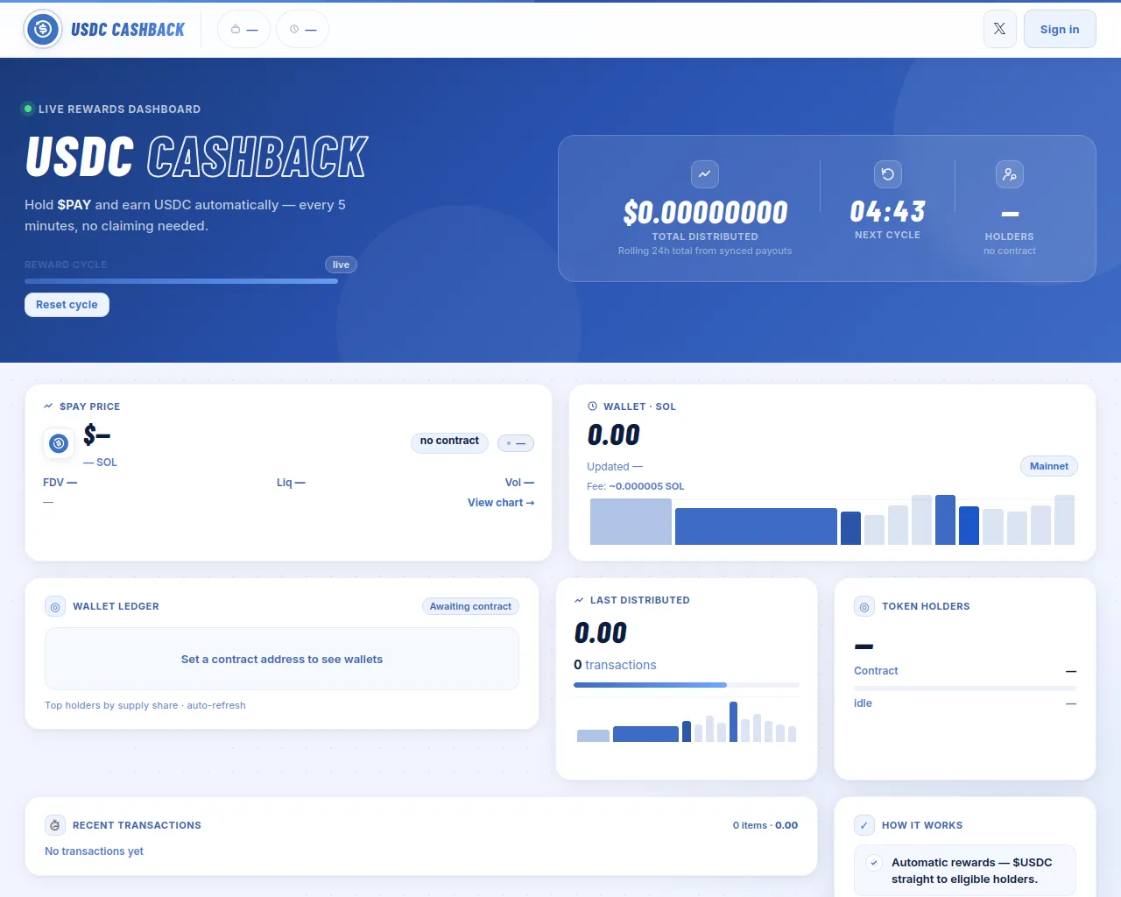Screen dimensions: 1121x897
Task: Click the tallest bar in Last Distributed chart
Action: click(x=734, y=722)
